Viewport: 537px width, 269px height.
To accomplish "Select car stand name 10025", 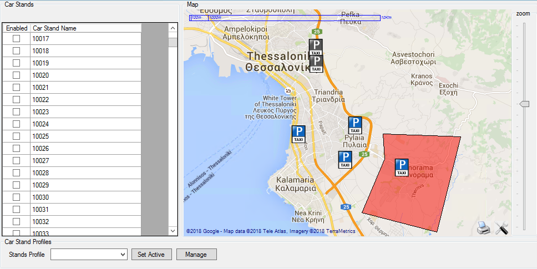I will (x=40, y=136).
